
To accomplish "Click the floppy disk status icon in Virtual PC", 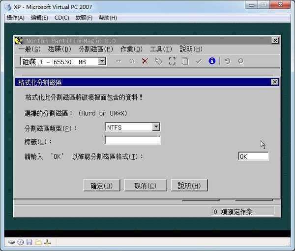I will 29,242.
